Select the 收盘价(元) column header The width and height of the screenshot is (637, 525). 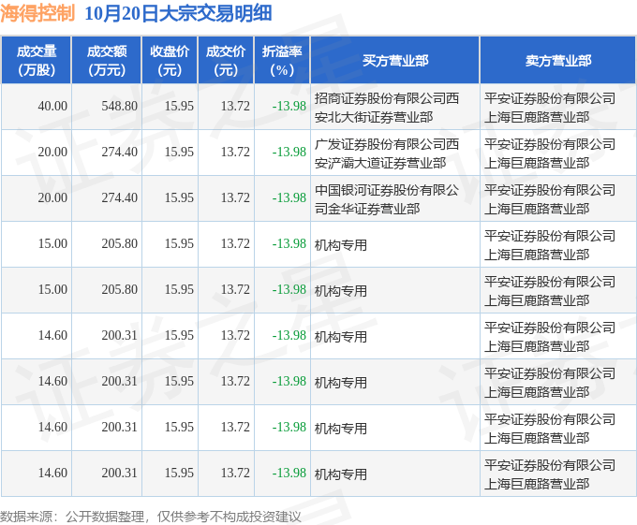[170, 61]
